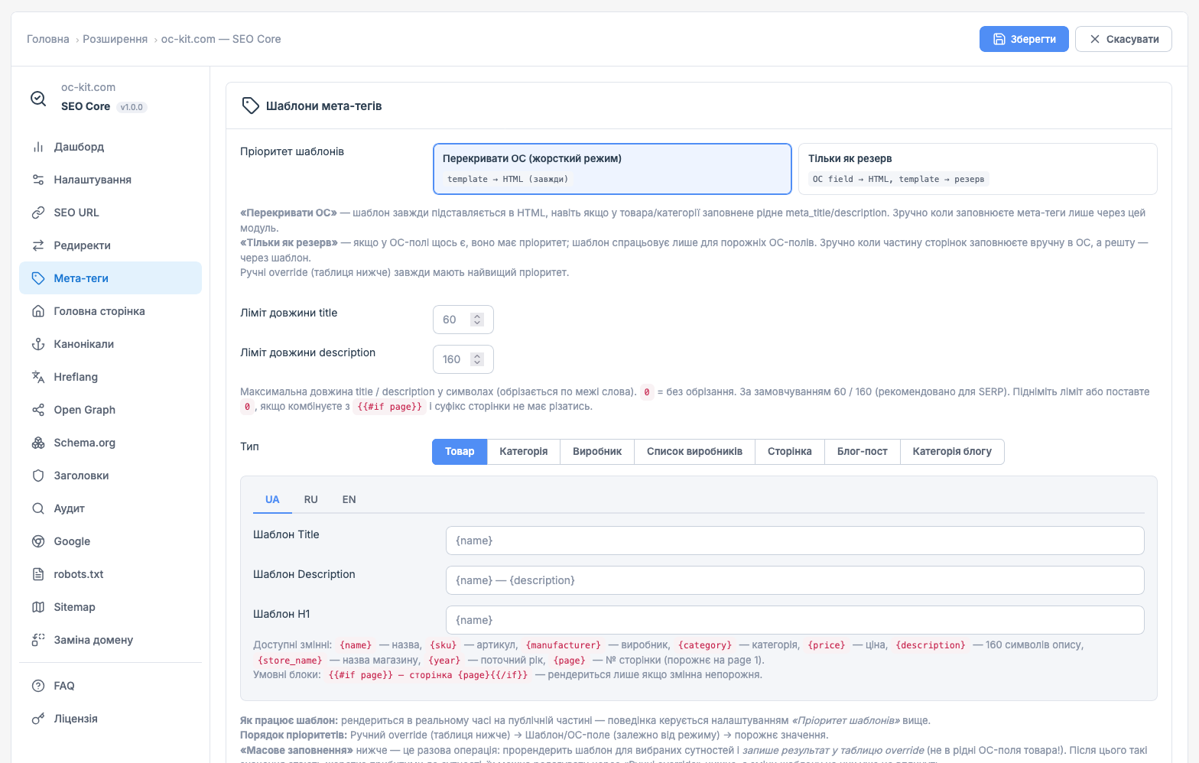Viewport: 1199px width, 763px height.
Task: Click the Заголовки shield icon
Action: (38, 476)
